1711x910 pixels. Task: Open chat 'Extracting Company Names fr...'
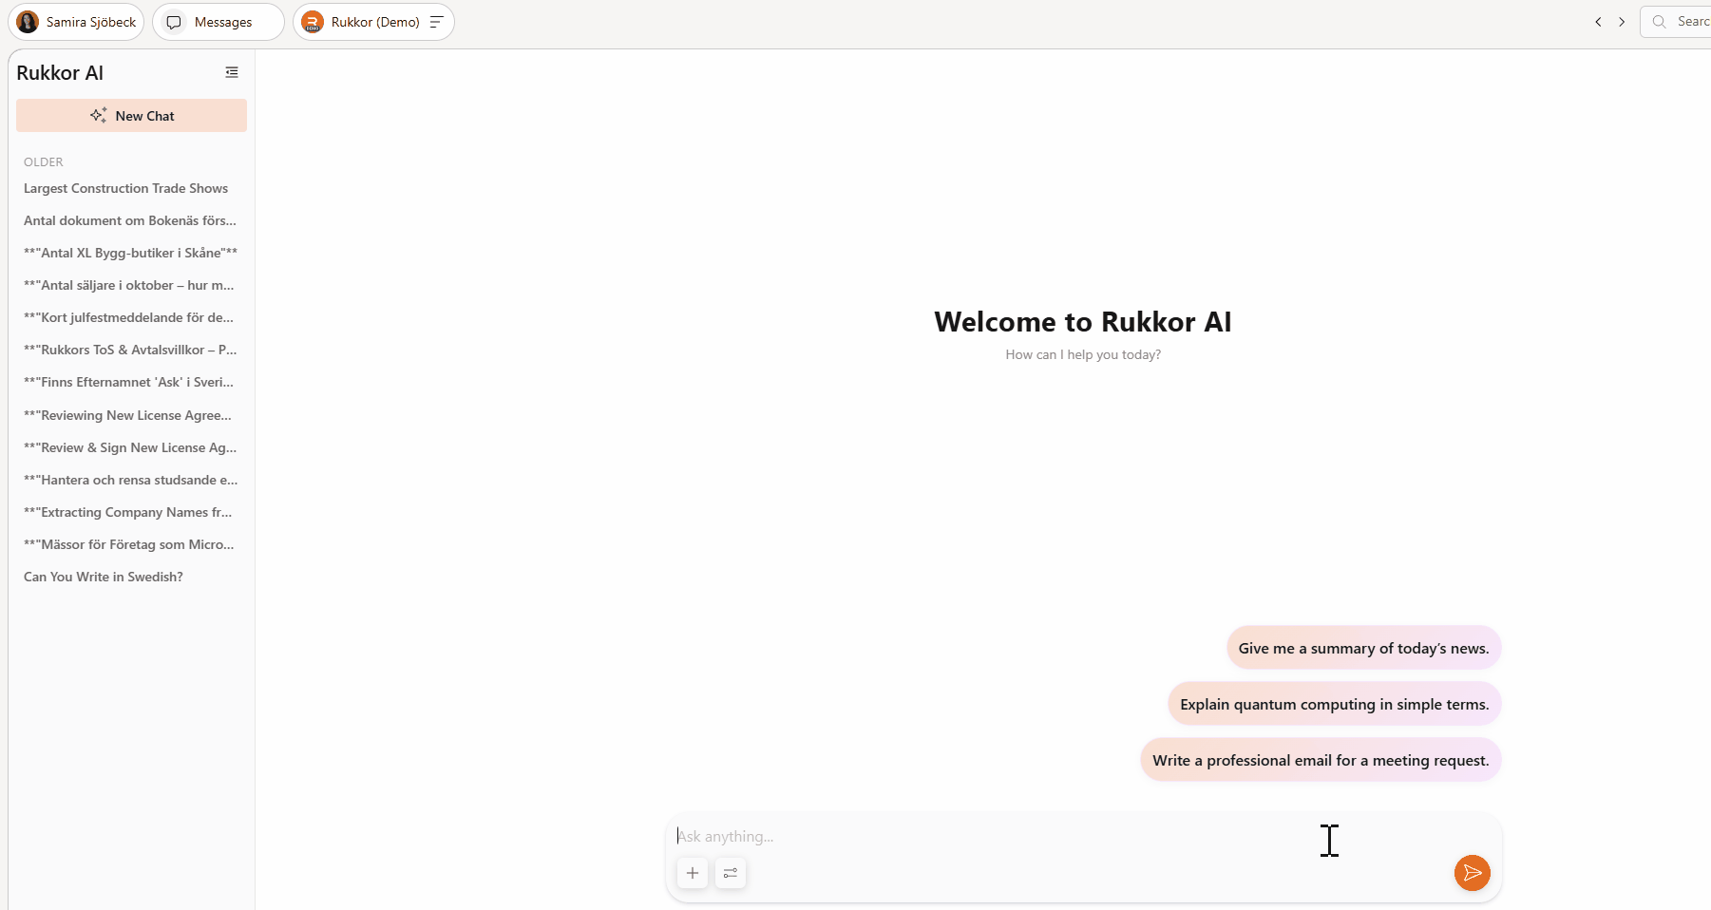pos(131,512)
